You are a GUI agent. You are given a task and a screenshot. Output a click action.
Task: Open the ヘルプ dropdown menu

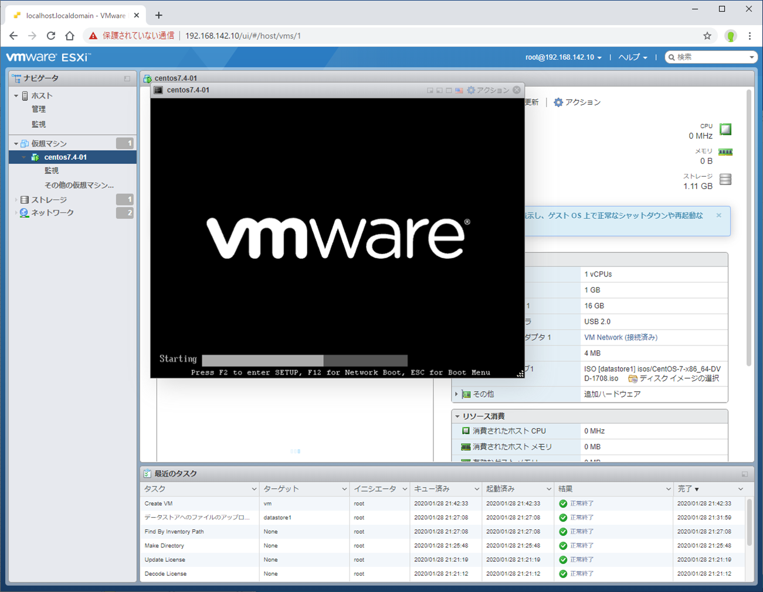click(x=633, y=57)
